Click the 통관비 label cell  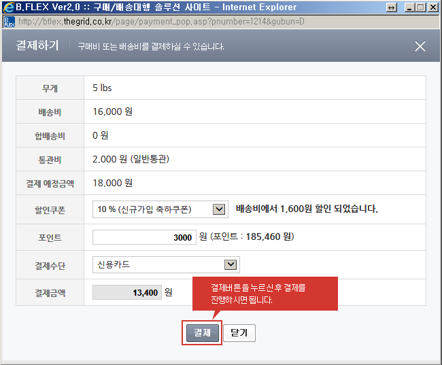pos(51,160)
